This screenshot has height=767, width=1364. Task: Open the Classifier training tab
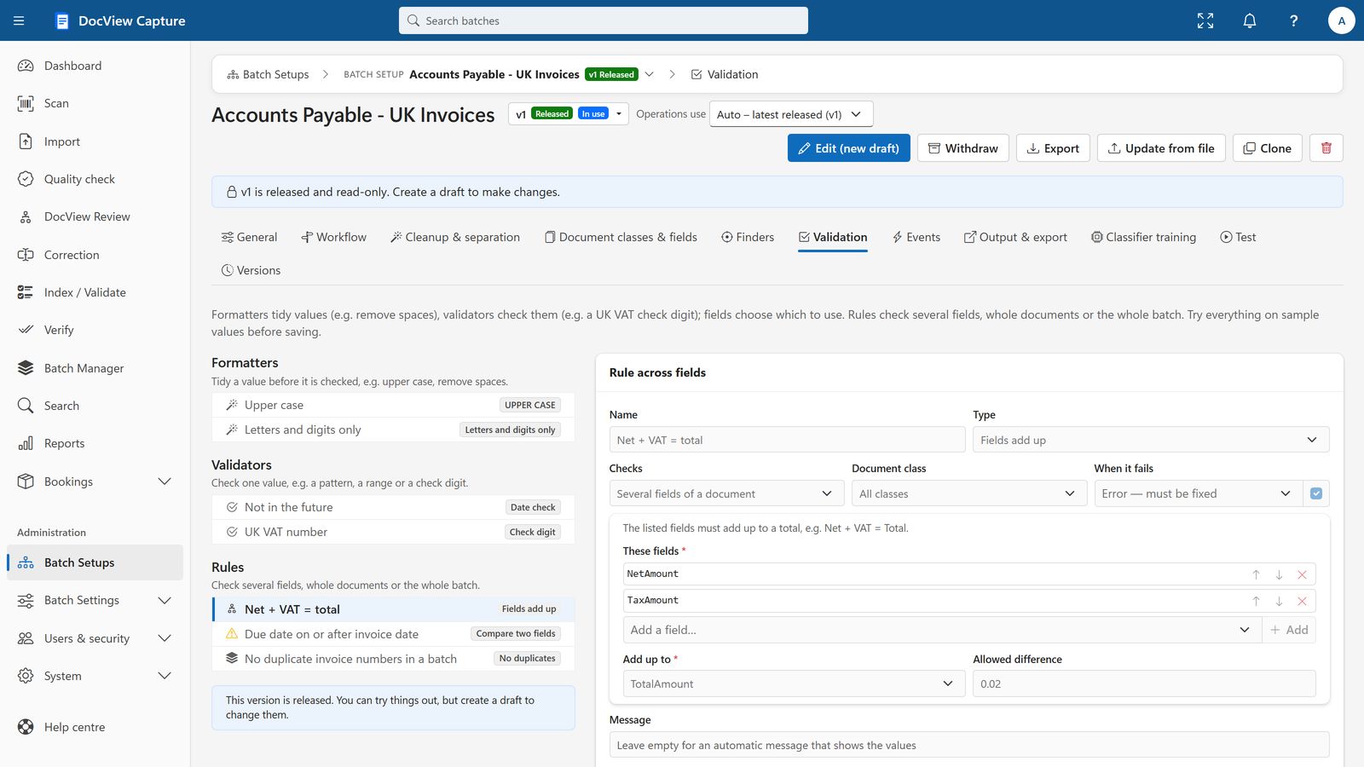(x=1143, y=237)
